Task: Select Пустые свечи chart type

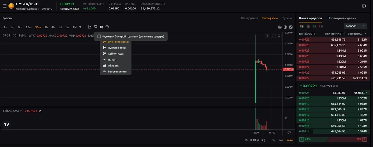Action: [x=116, y=48]
